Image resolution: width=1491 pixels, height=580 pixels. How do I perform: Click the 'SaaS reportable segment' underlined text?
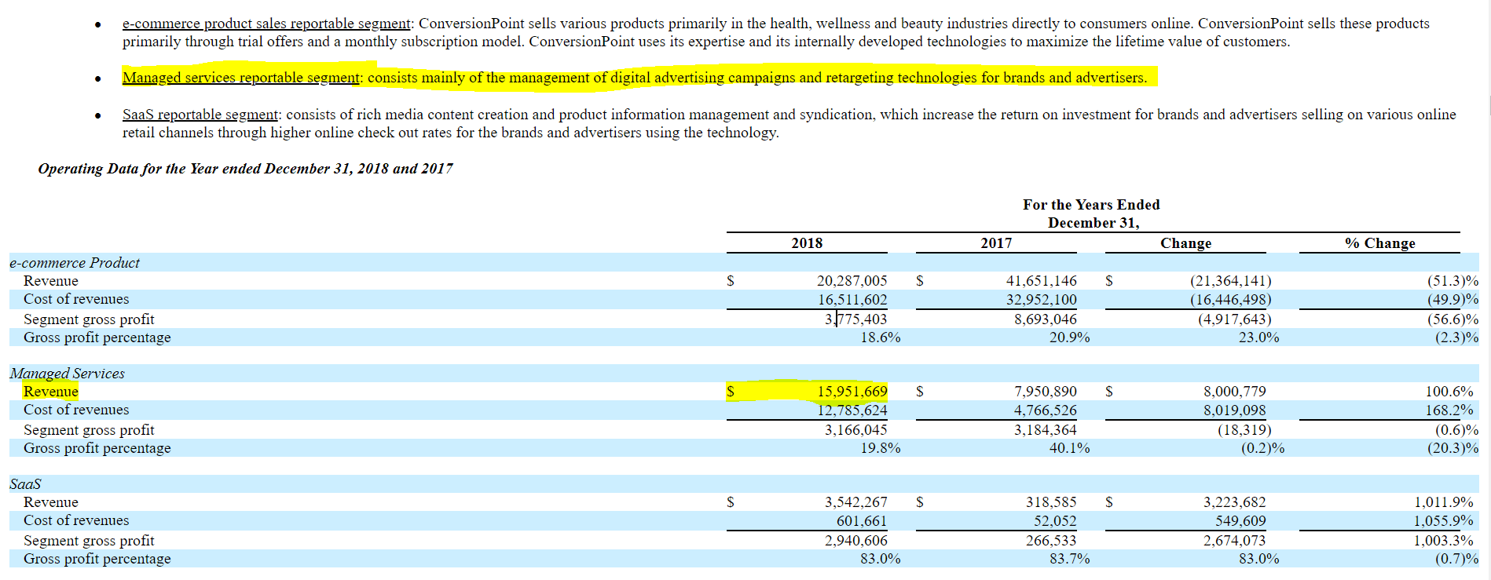(200, 115)
